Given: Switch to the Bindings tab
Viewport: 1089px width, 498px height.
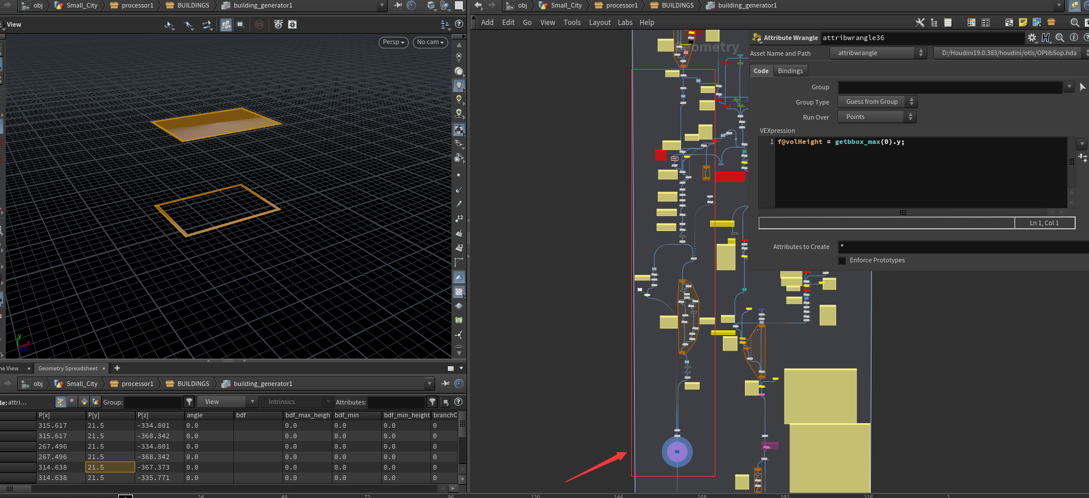Looking at the screenshot, I should tap(790, 71).
